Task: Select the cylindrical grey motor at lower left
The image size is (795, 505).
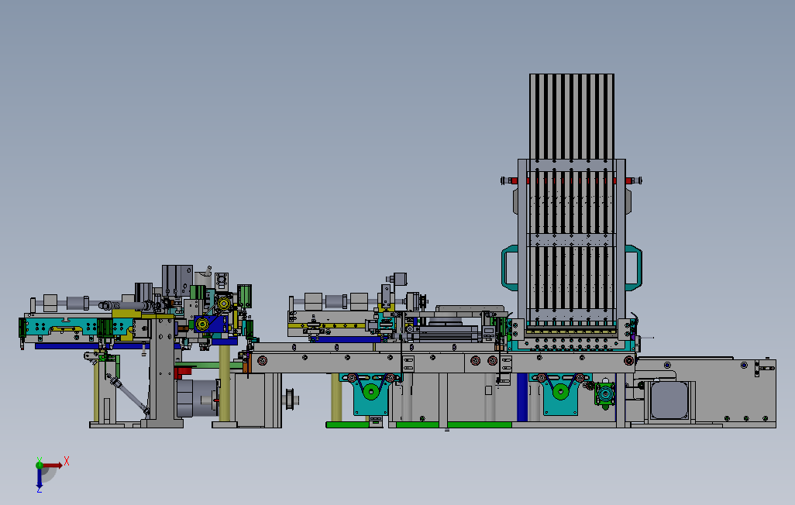Action: (x=197, y=398)
